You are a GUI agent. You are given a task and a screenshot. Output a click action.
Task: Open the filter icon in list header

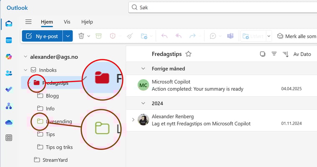[x=274, y=54]
